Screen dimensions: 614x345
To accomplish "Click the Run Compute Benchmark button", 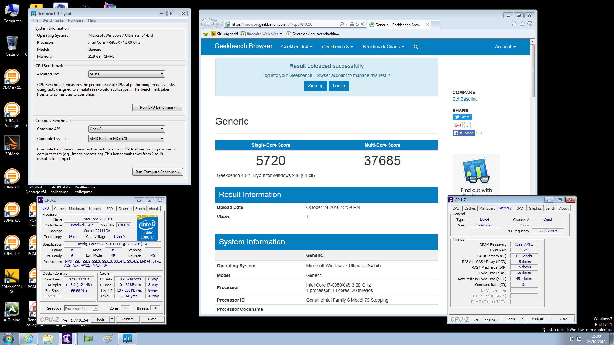I will [158, 172].
